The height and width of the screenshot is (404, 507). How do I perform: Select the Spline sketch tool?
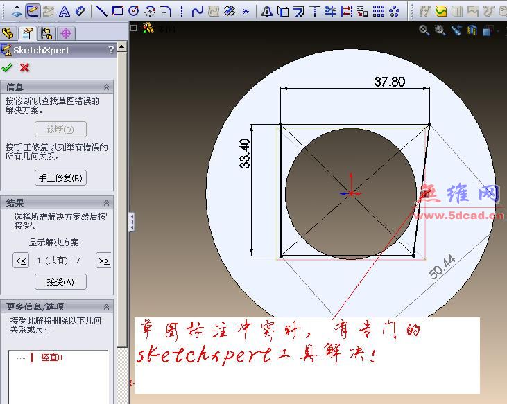pos(197,11)
